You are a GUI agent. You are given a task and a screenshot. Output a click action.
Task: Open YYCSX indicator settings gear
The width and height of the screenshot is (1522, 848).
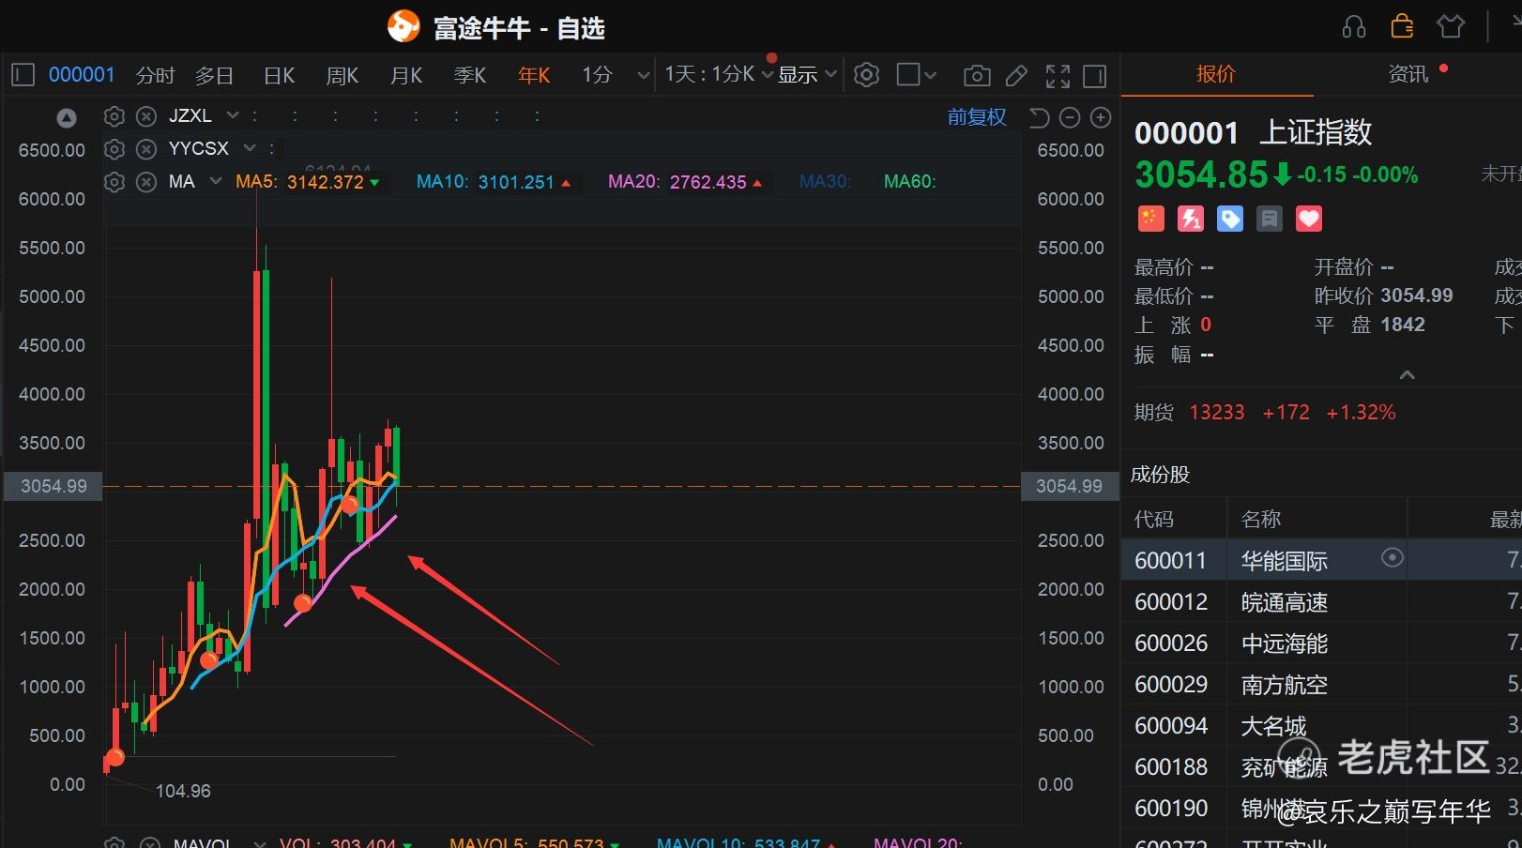(114, 149)
